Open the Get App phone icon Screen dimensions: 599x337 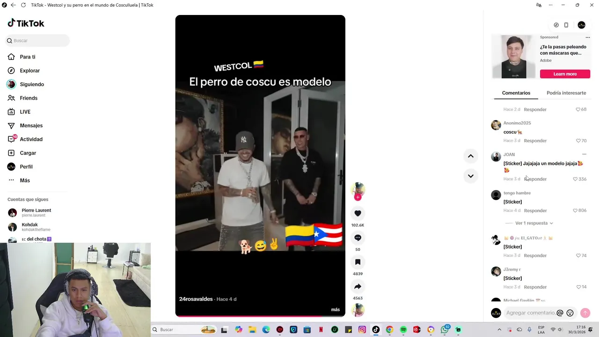point(566,25)
